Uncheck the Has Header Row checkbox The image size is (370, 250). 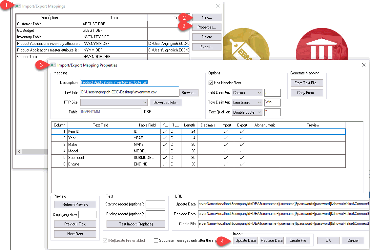pyautogui.click(x=211, y=83)
